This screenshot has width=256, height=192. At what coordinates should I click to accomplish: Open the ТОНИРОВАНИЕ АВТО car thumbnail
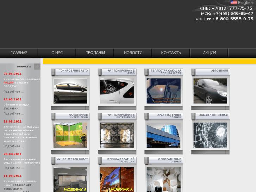tap(70, 91)
